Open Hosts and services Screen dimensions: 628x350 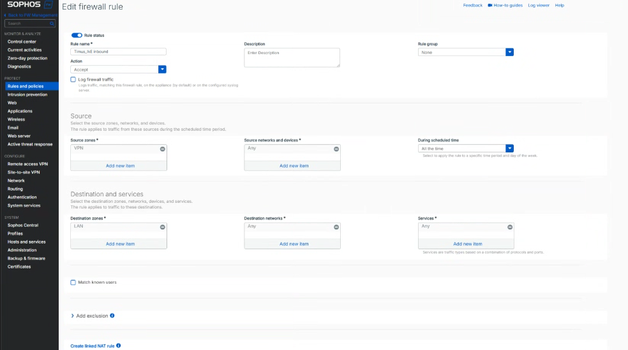click(x=26, y=242)
